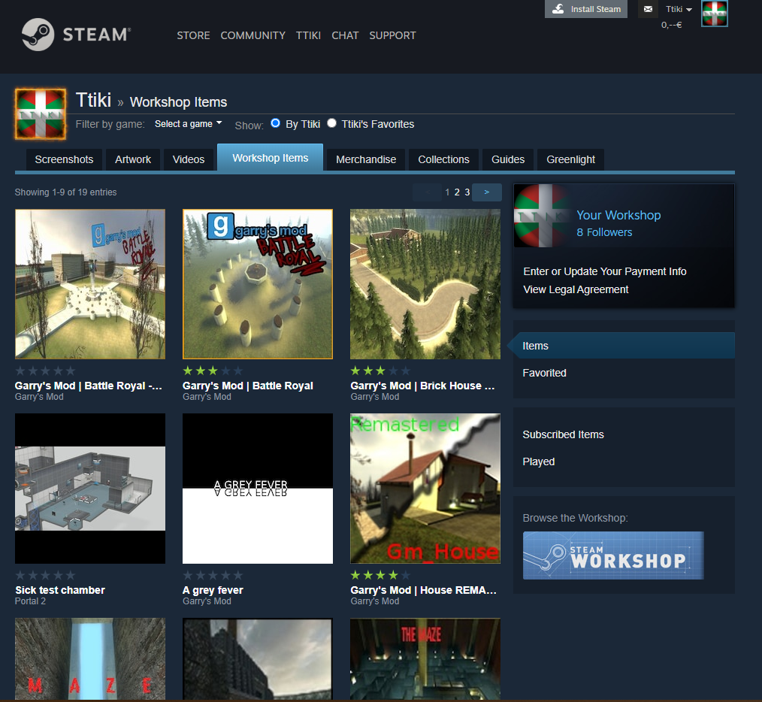
Task: Click star rating under Brick House item
Action: (380, 371)
